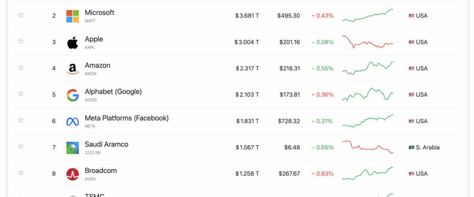Open the Broadcom company page link

point(101,171)
